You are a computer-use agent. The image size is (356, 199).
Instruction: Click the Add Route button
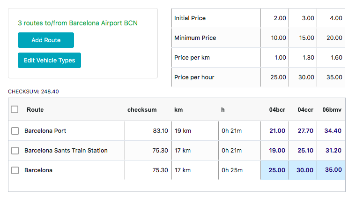pyautogui.click(x=46, y=40)
